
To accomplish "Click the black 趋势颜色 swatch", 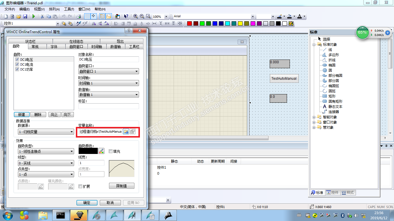I will (x=88, y=151).
